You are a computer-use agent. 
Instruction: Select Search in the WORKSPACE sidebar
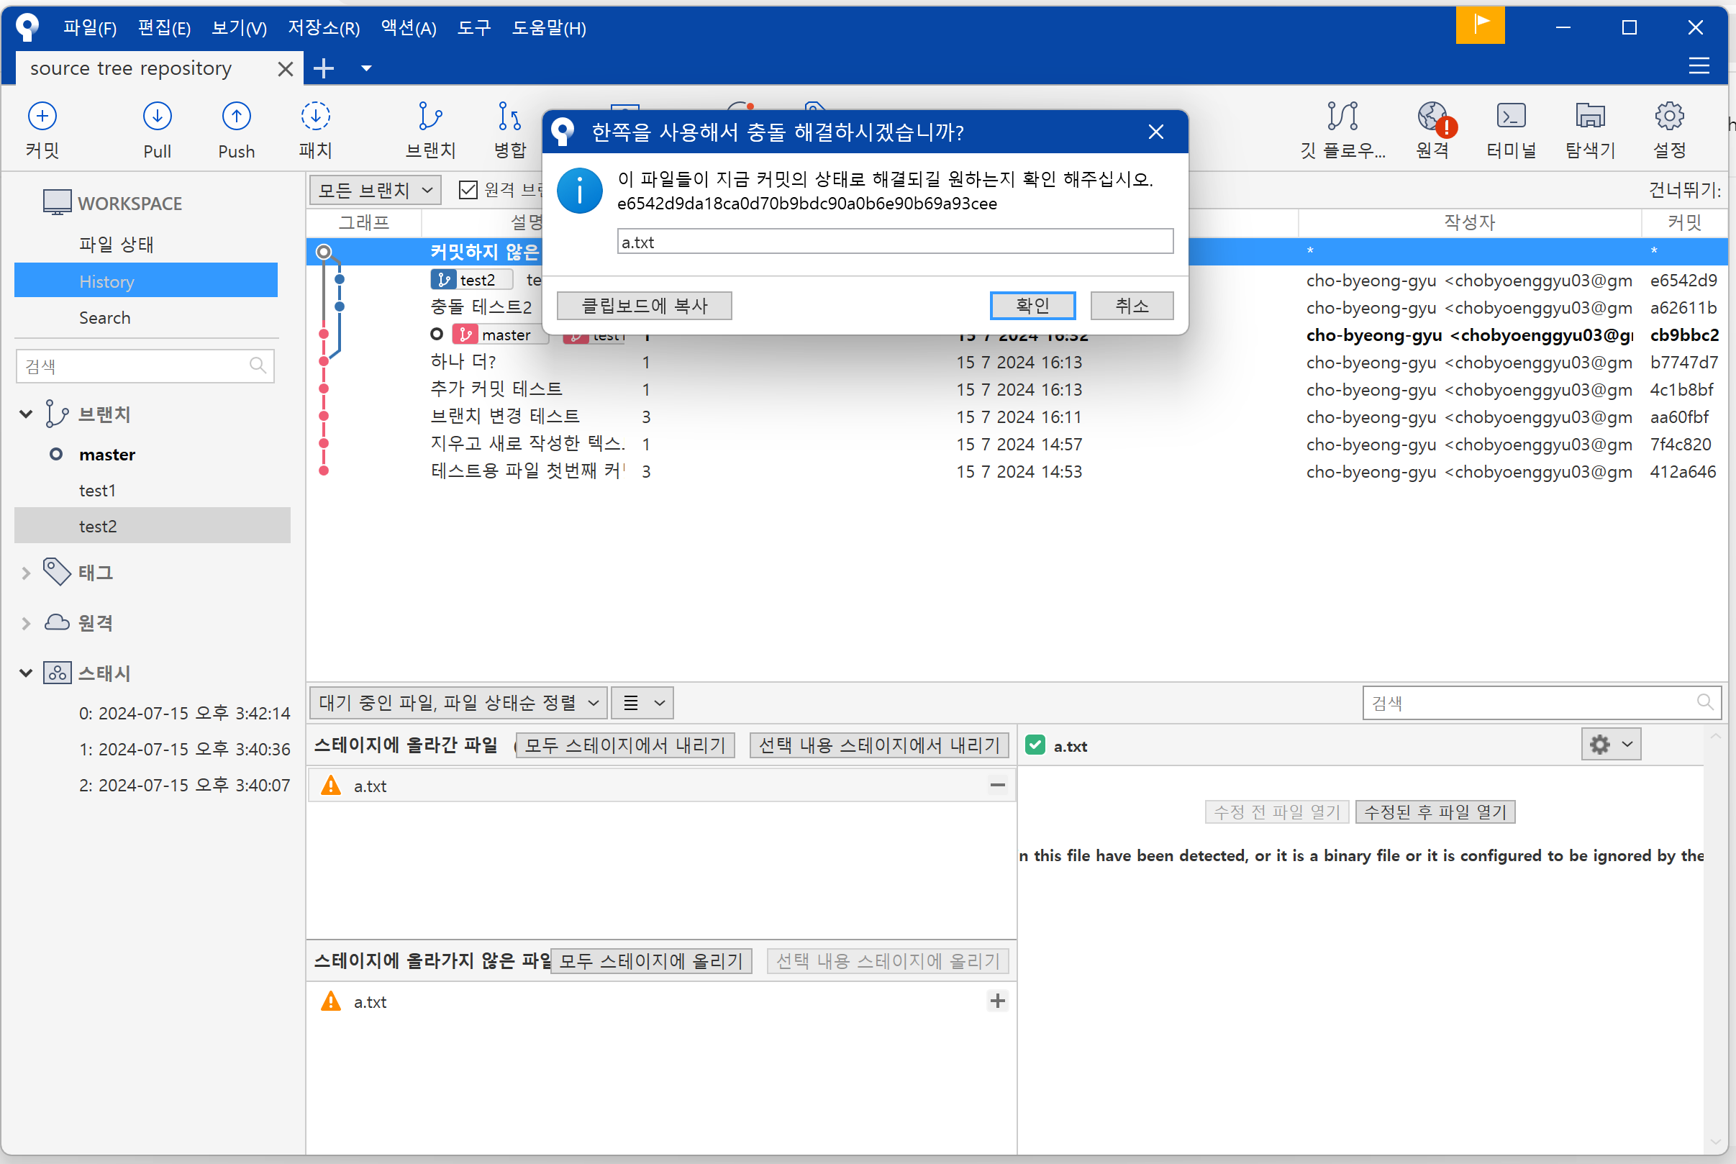pos(104,317)
